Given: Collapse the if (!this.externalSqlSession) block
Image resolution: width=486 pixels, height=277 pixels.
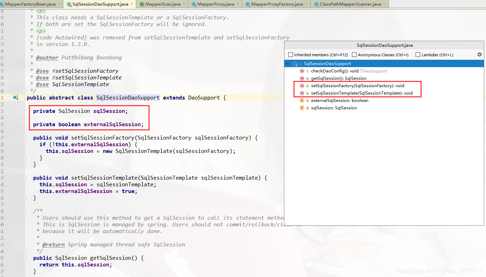Looking at the screenshot, I should point(24,144).
